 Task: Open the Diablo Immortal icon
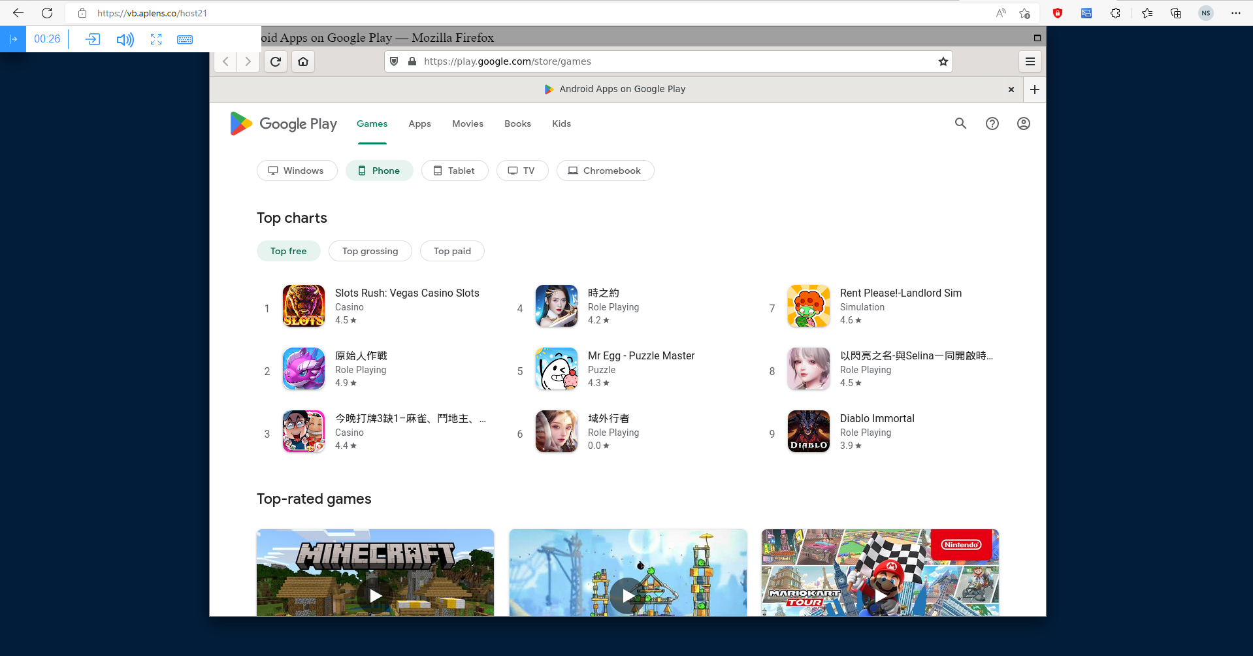(x=808, y=431)
